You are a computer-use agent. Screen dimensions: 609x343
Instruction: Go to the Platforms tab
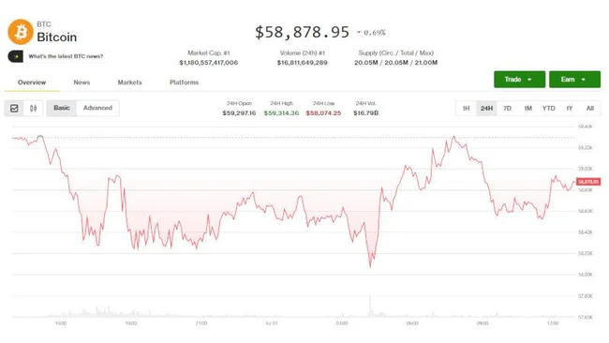[x=184, y=82]
